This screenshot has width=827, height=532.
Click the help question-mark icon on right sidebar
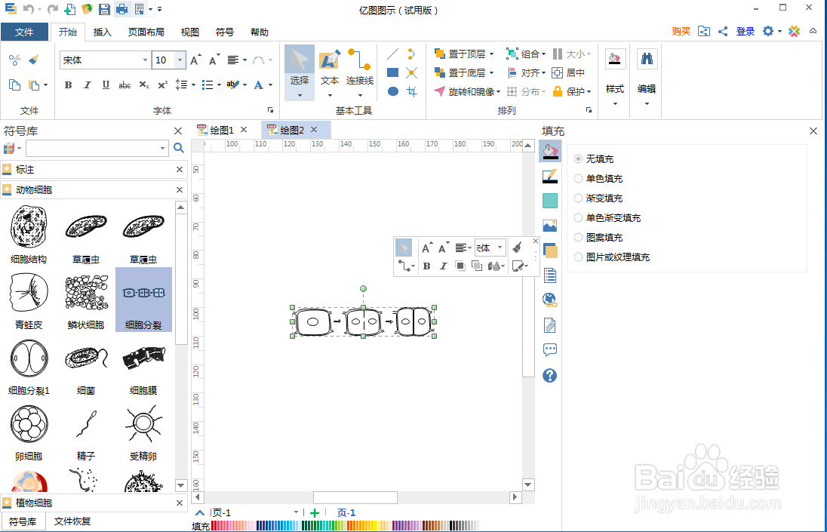tap(549, 375)
